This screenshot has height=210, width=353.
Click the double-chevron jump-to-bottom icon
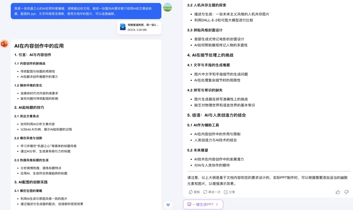coord(168,205)
